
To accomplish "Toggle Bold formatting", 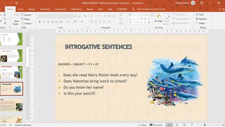I will (40, 22).
